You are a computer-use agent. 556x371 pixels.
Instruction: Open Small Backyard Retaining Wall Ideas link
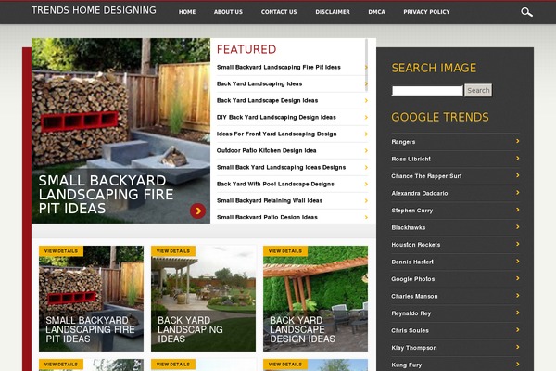click(270, 200)
